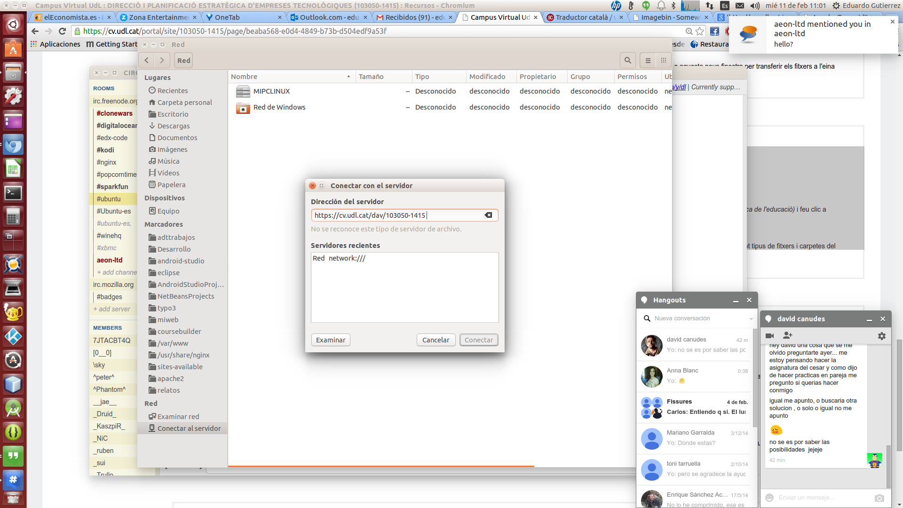Bookmark this page with the star

(x=700, y=31)
